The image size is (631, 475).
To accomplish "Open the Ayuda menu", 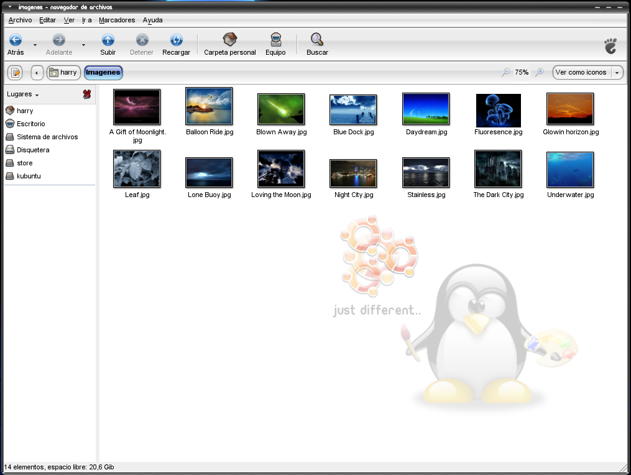I will click(152, 20).
